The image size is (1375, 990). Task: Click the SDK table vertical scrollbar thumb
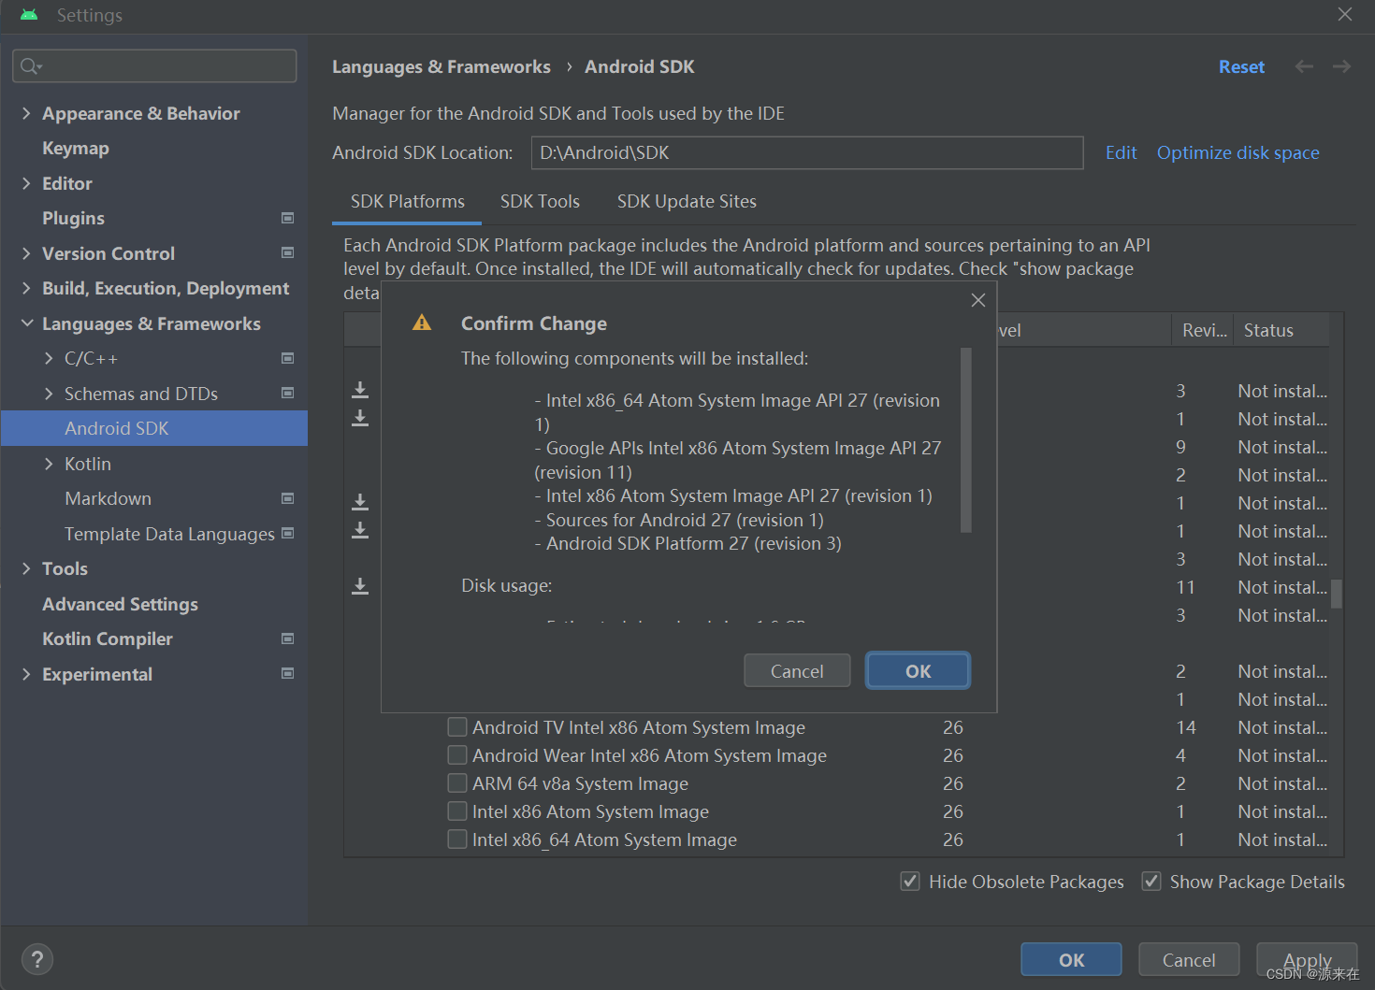[1337, 594]
